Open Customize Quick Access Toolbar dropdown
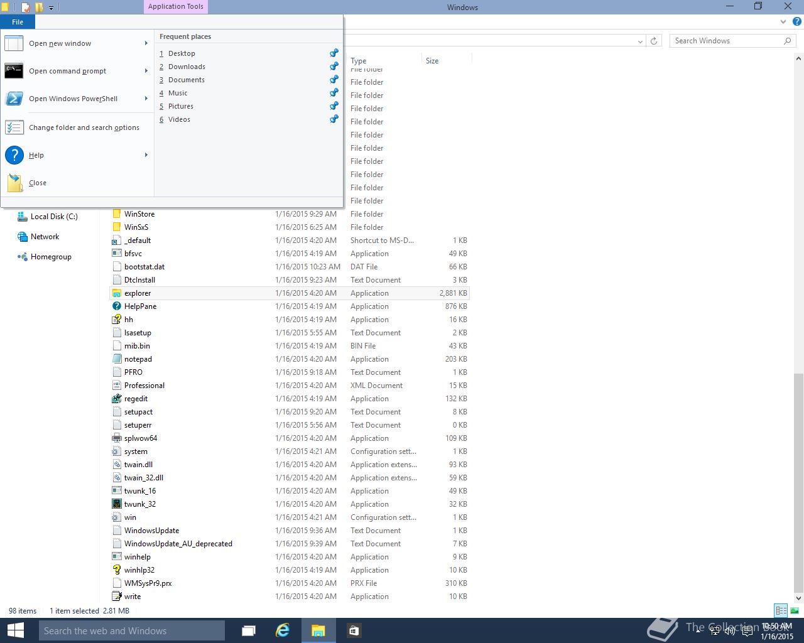804x643 pixels. coord(52,8)
